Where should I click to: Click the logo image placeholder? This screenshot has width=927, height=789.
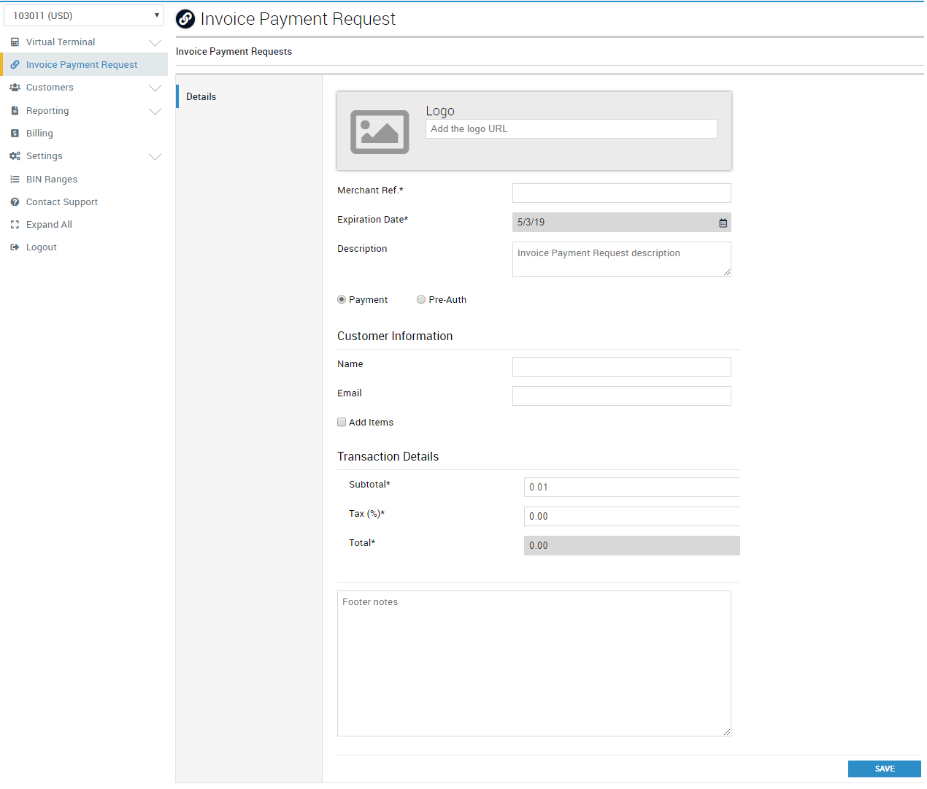pos(380,132)
